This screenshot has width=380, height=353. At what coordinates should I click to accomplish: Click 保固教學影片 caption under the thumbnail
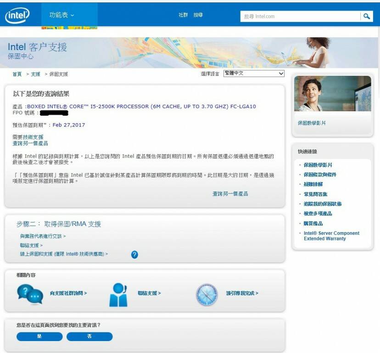[x=312, y=123]
